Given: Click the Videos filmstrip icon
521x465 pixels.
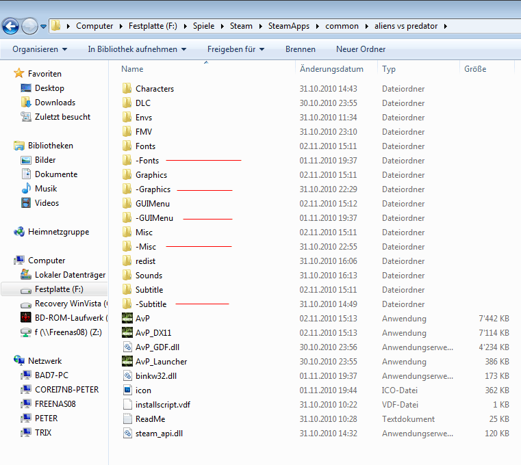Looking at the screenshot, I should coord(26,203).
